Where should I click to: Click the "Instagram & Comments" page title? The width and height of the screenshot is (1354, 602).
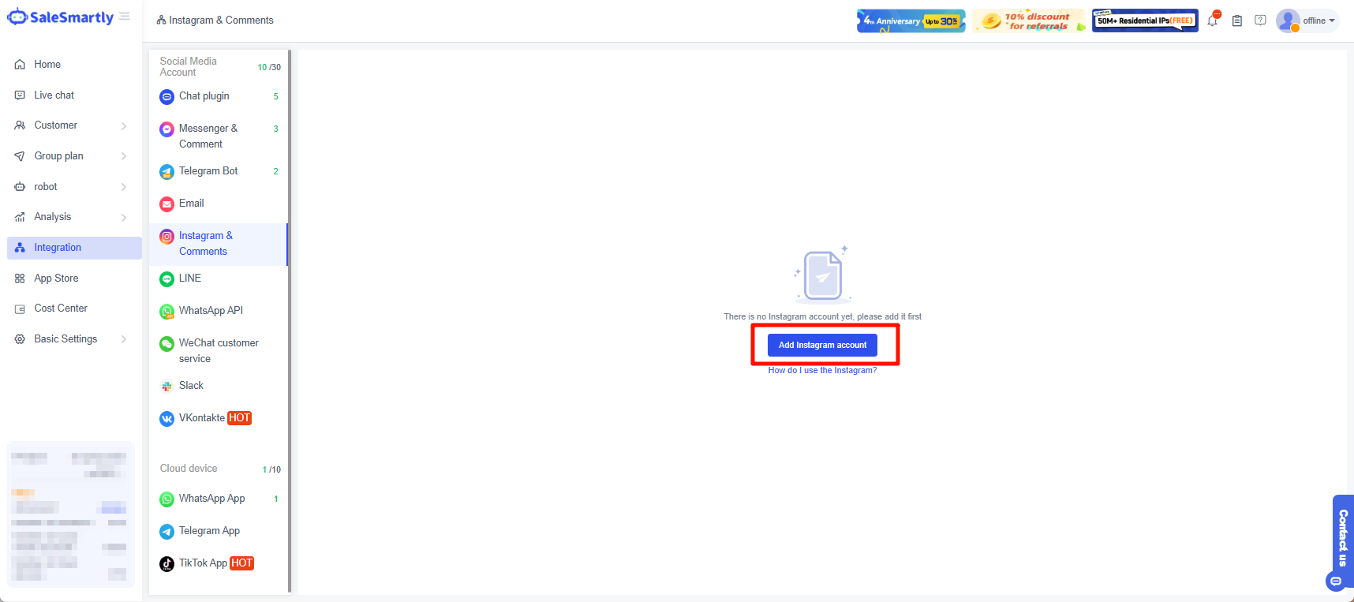coord(221,21)
